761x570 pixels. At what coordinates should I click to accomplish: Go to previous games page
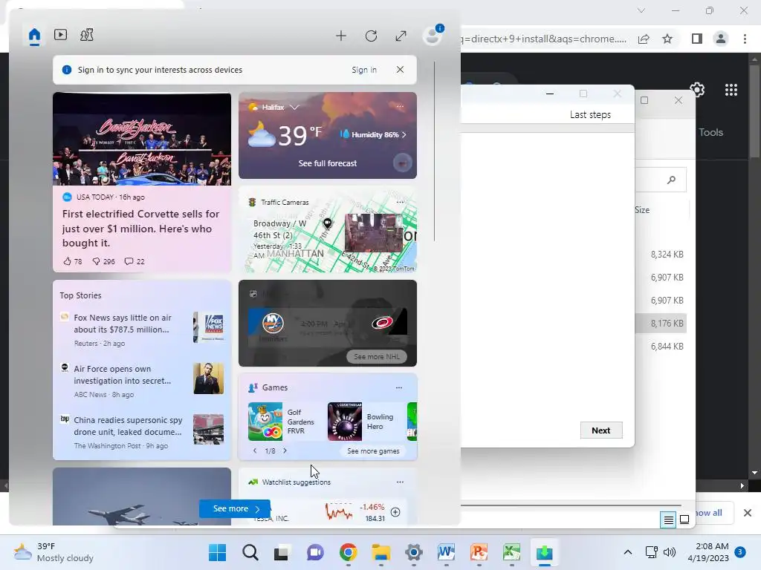tap(256, 451)
